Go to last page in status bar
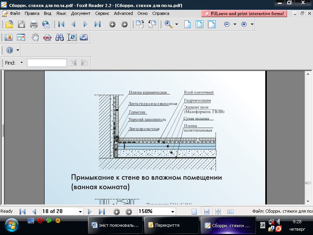 tap(102, 211)
